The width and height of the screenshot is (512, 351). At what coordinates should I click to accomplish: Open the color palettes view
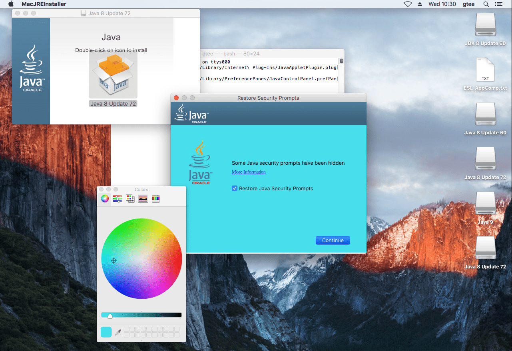[x=130, y=198]
